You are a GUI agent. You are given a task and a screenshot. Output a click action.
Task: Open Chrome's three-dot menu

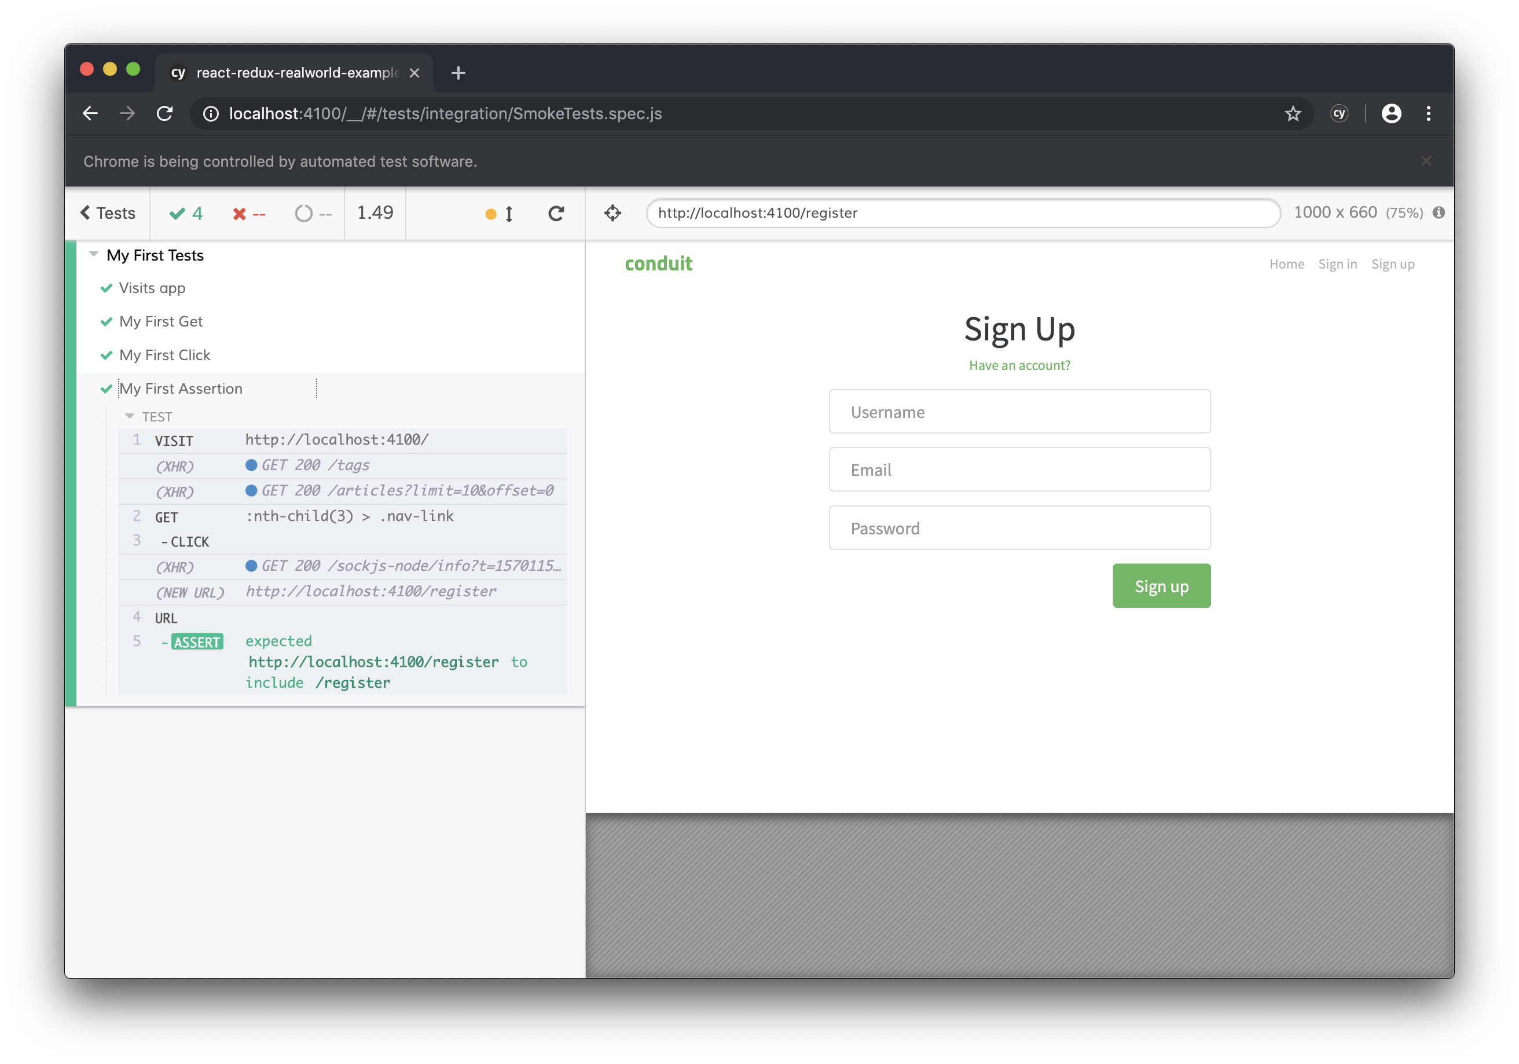(1428, 114)
